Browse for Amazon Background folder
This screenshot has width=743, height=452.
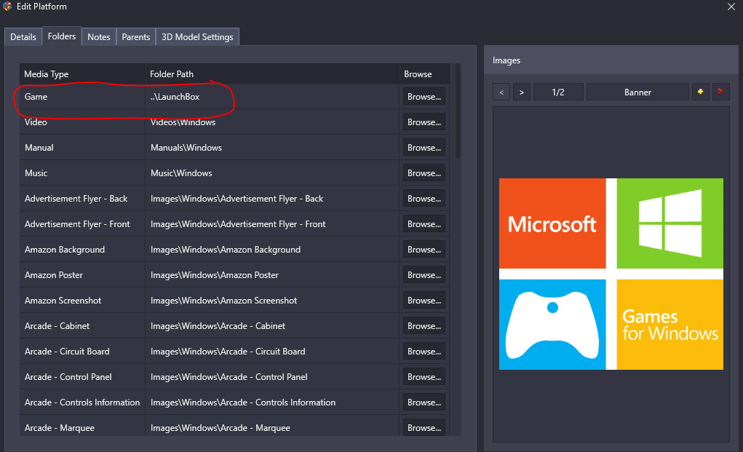[424, 250]
